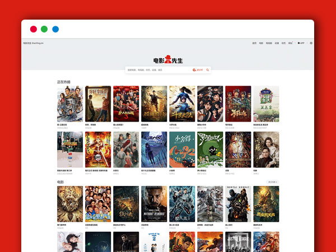Select the 电影 item in top navigation
Screen dimensions: 336x252
pos(261,43)
